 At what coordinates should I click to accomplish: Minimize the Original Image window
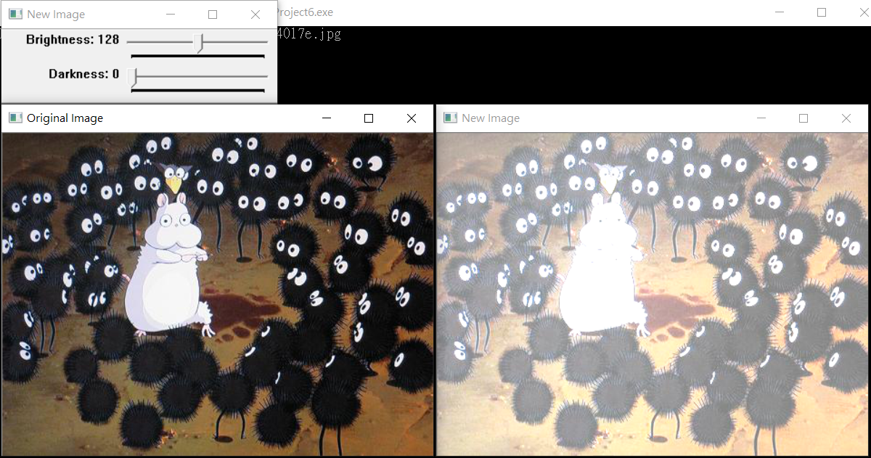[327, 118]
